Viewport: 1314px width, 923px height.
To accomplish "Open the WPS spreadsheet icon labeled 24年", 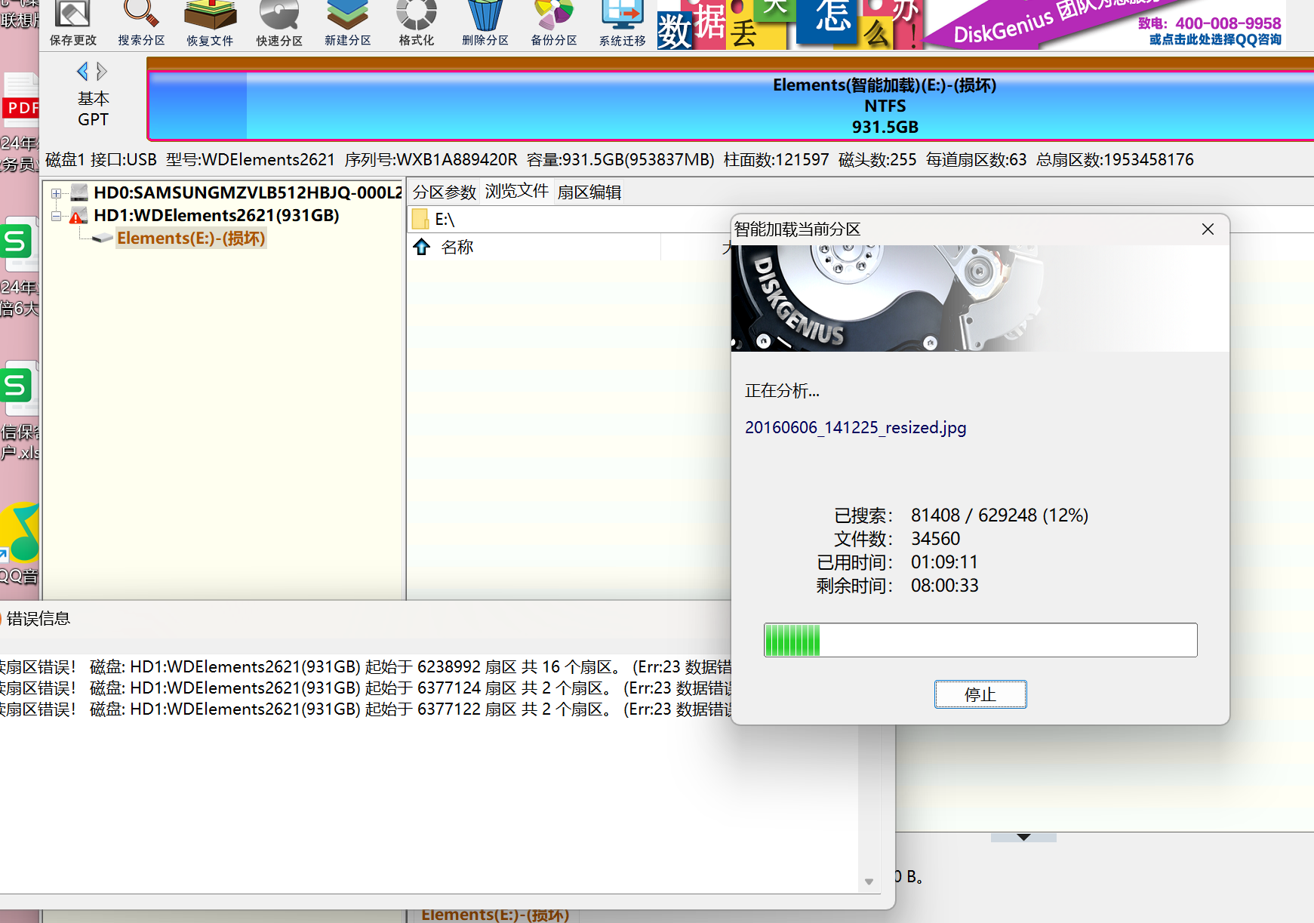I will [x=19, y=244].
